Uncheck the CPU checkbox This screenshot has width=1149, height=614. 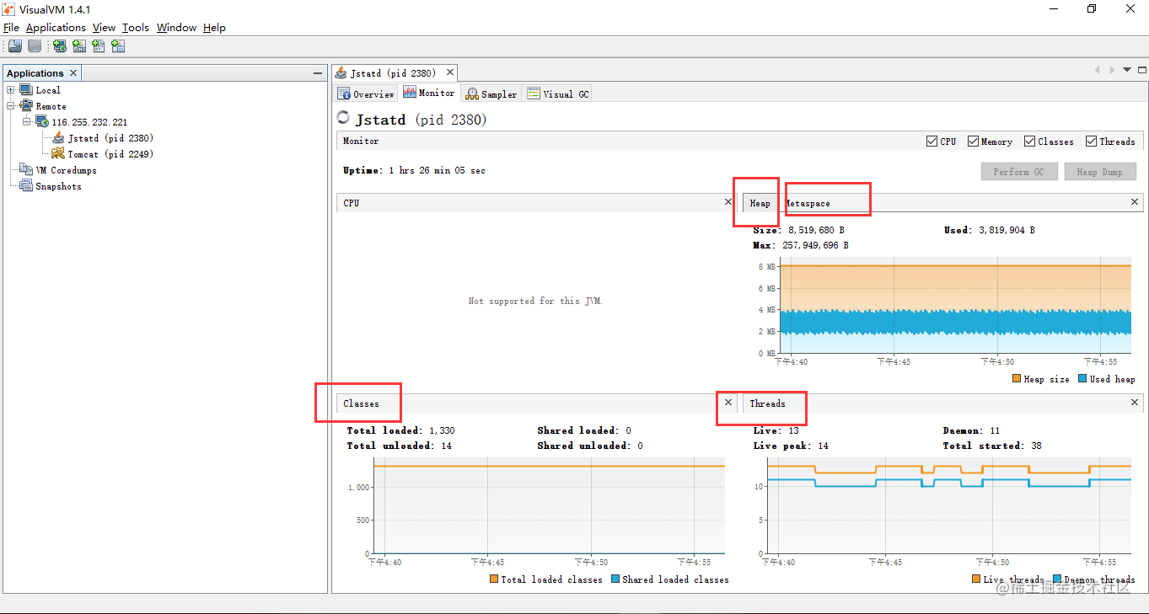click(x=932, y=141)
